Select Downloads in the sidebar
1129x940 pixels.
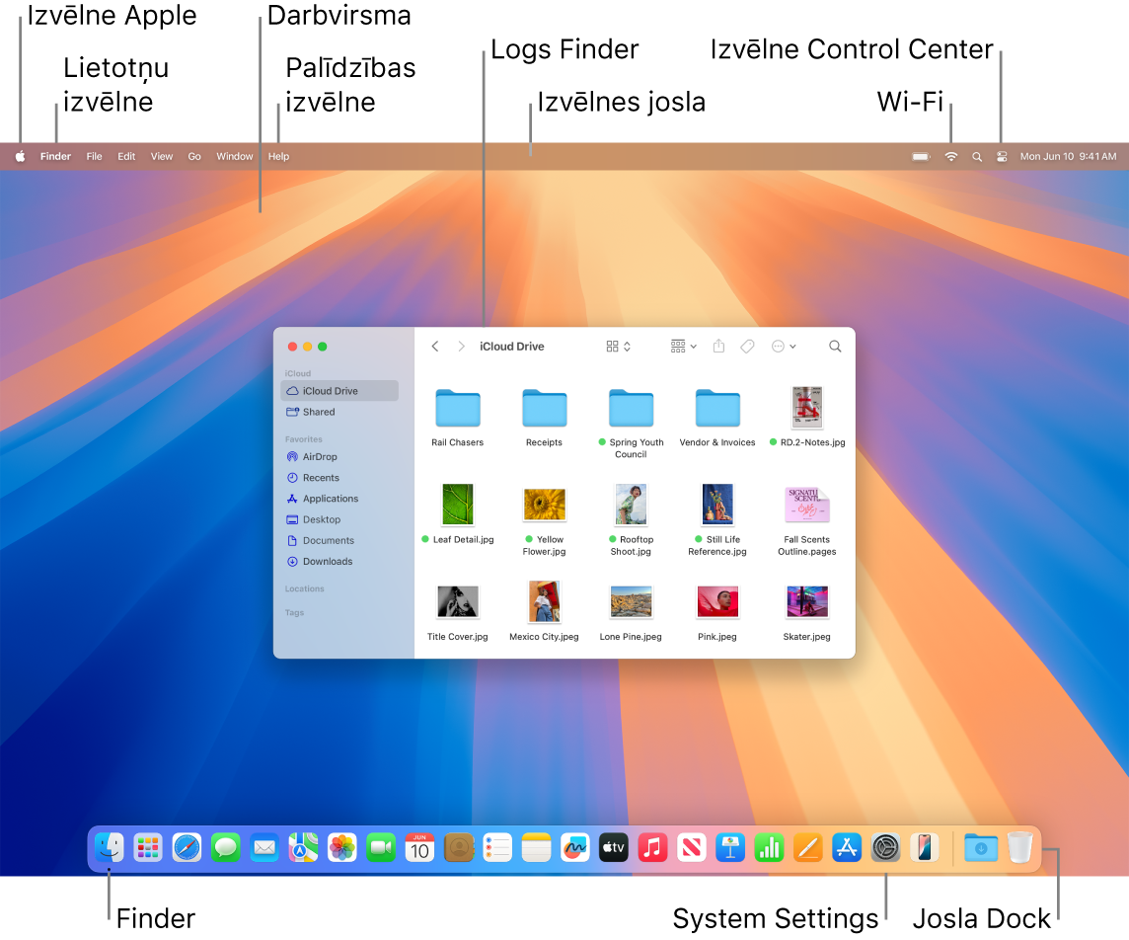pos(339,561)
